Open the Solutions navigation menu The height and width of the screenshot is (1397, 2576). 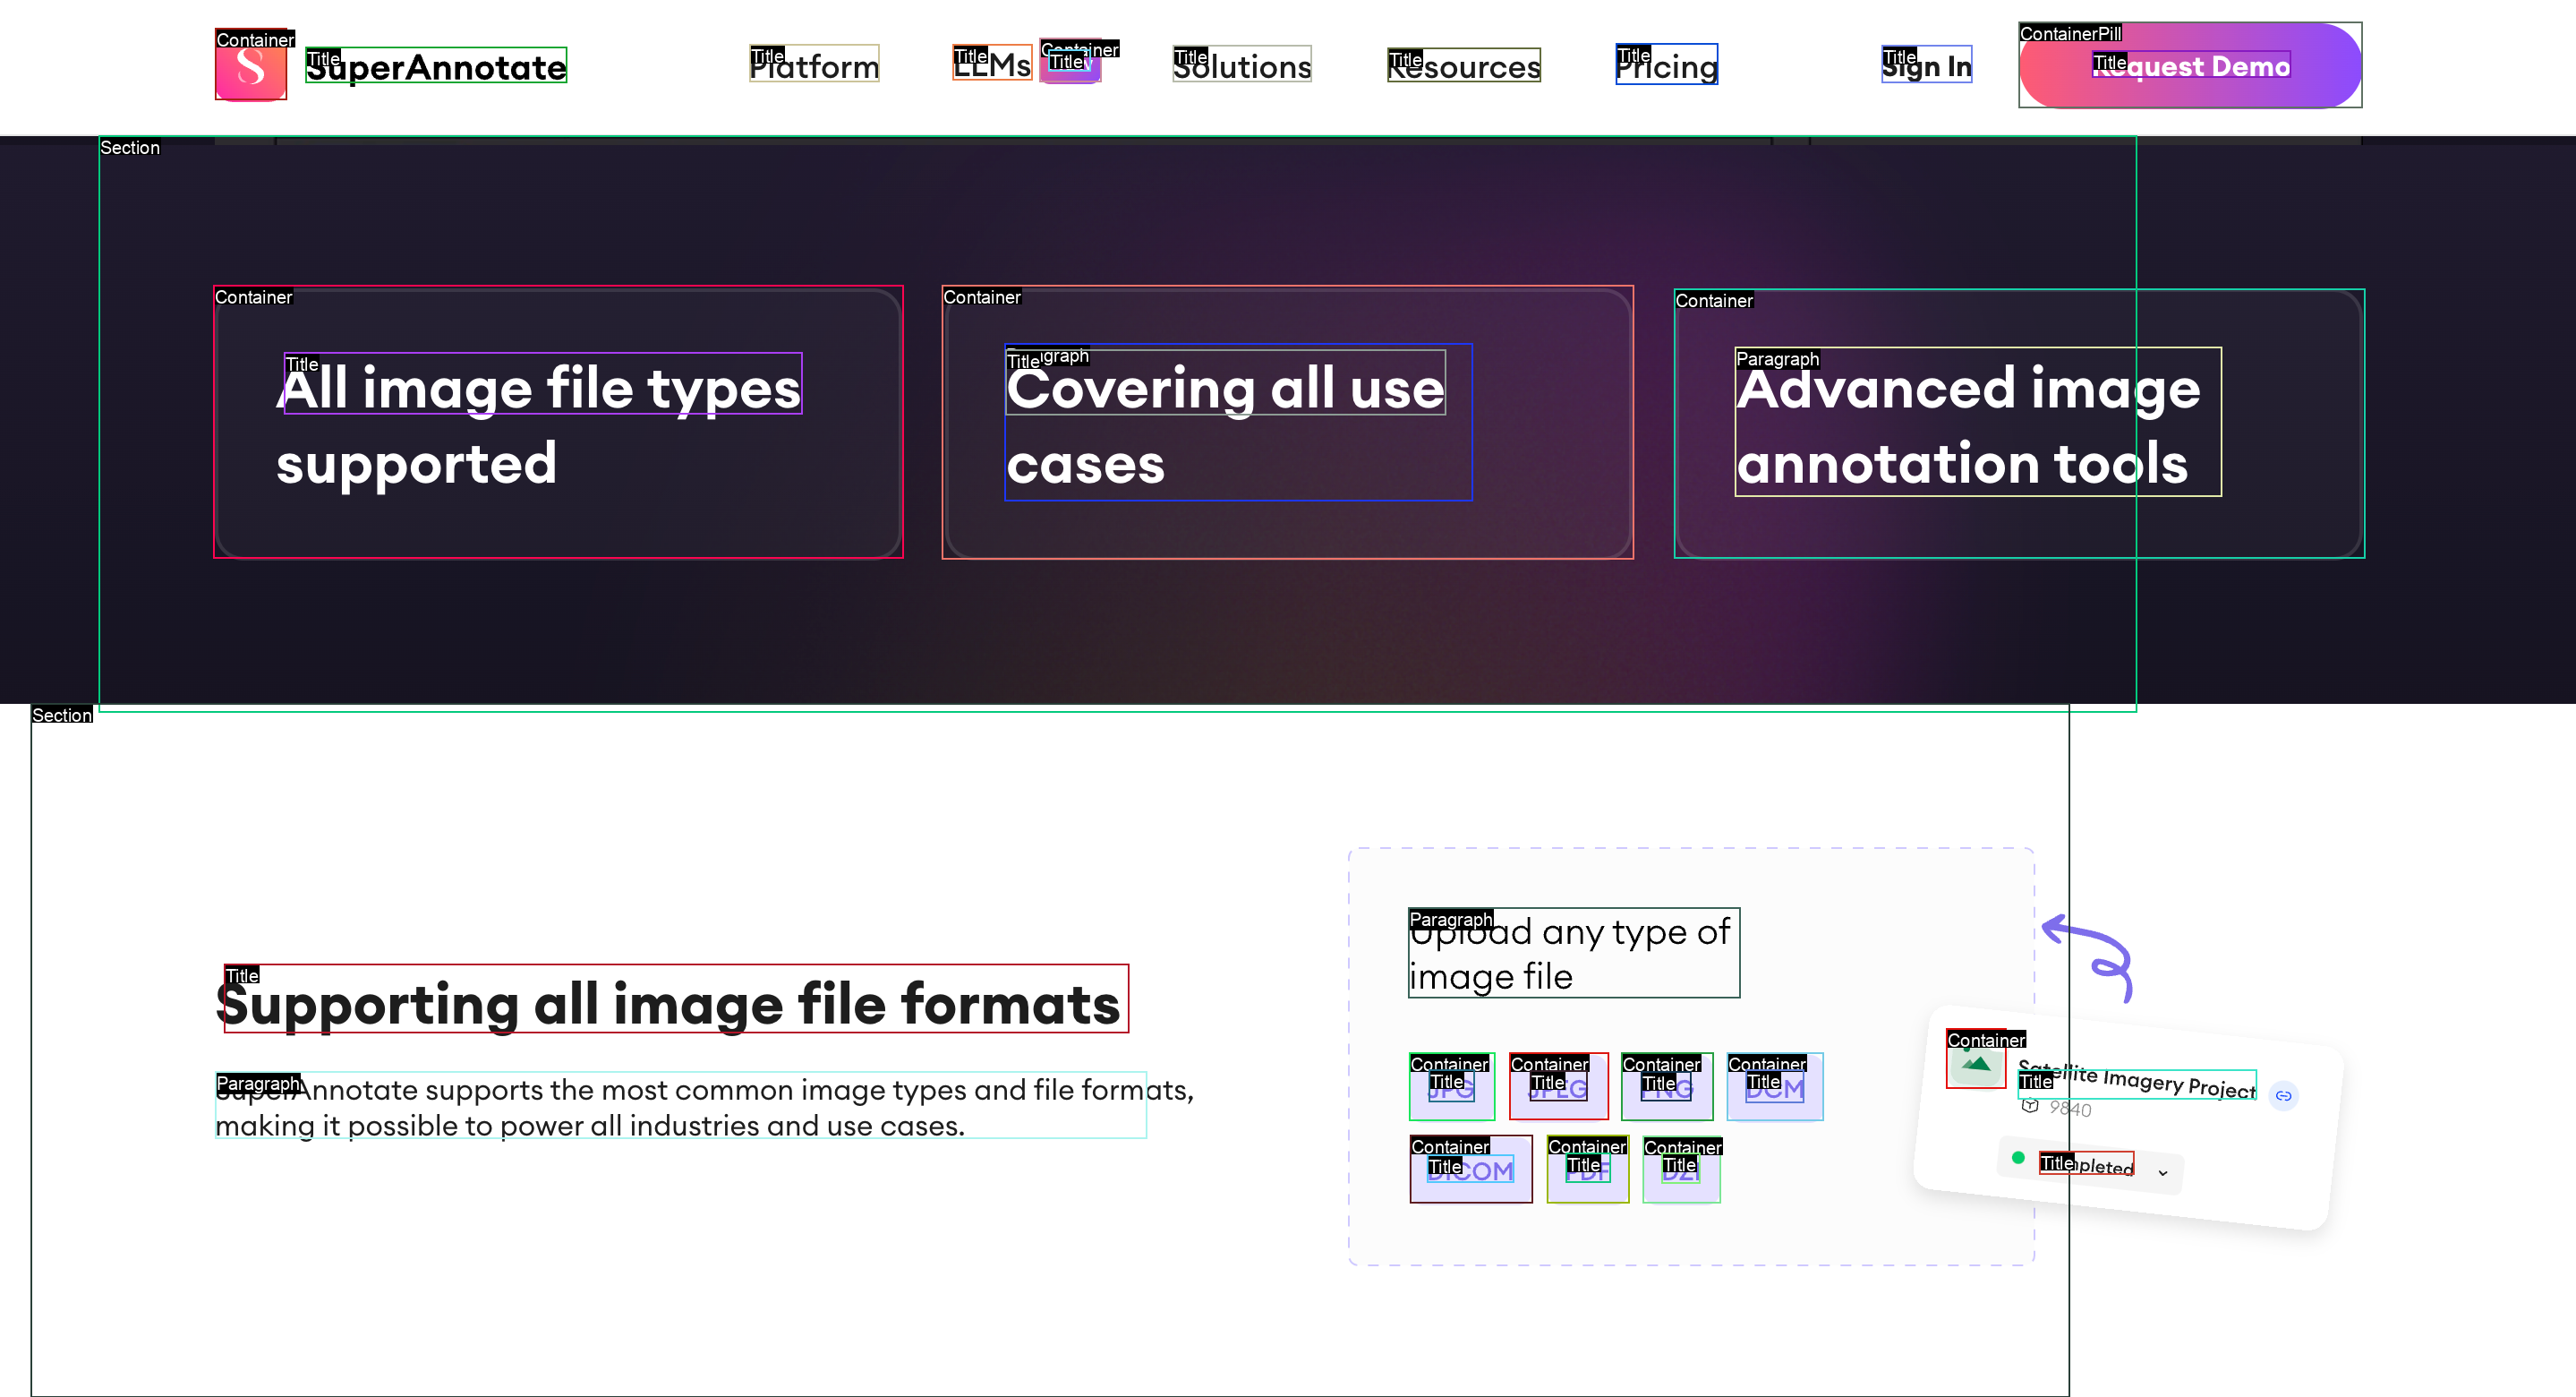coord(1241,66)
